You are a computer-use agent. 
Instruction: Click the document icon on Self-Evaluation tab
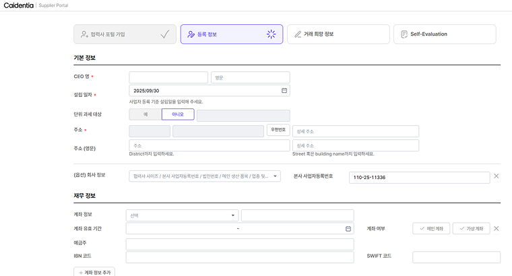click(x=404, y=34)
